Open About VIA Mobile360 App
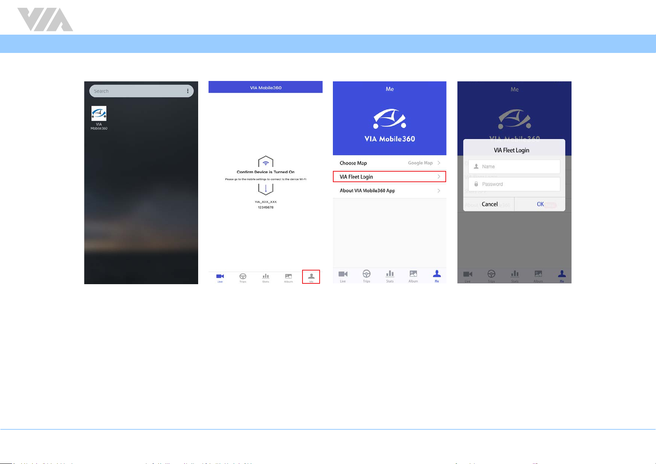Image resolution: width=656 pixels, height=464 pixels. [x=389, y=191]
